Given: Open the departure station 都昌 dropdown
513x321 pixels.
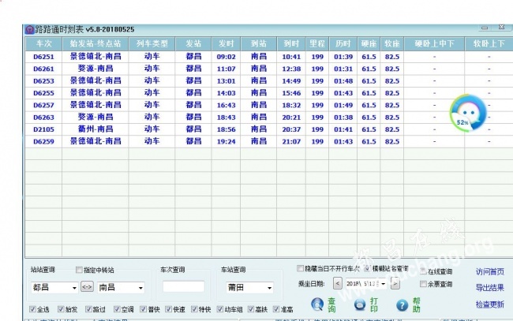Looking at the screenshot, I should 74,288.
